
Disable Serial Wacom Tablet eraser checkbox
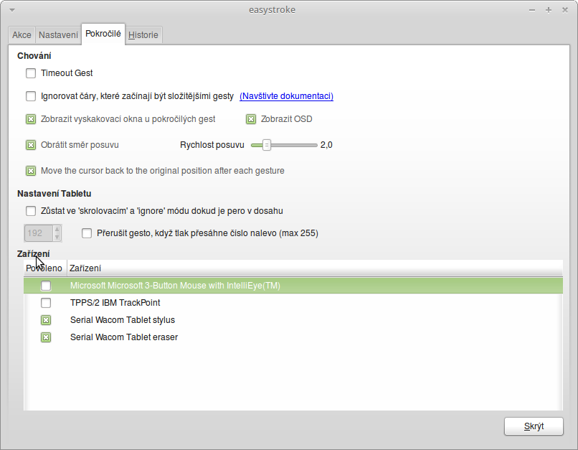[46, 337]
